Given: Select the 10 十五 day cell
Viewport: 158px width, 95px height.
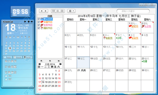Looking at the screenshot, I should pyautogui.click(x=70, y=51).
